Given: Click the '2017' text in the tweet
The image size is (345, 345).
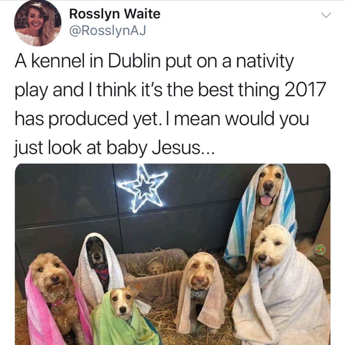Looking at the screenshot, I should point(305,89).
